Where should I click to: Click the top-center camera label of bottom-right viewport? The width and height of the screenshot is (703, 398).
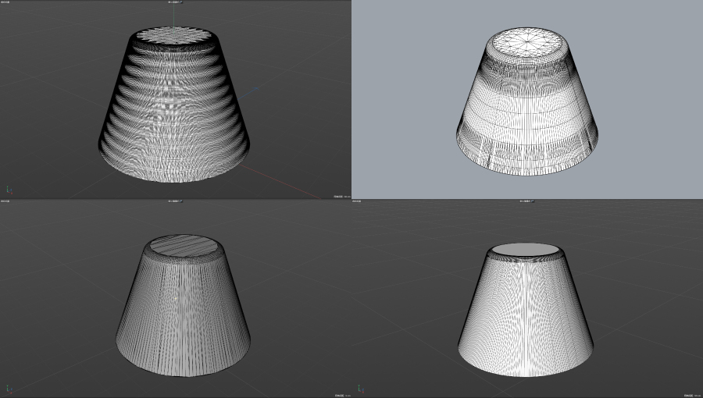(x=527, y=201)
